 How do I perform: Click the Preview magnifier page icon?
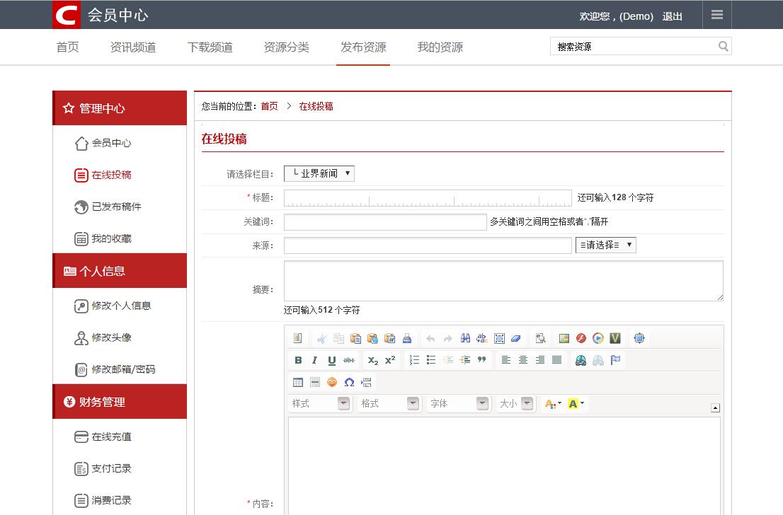pos(540,338)
